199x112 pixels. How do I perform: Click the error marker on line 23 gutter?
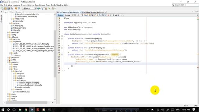(59, 68)
